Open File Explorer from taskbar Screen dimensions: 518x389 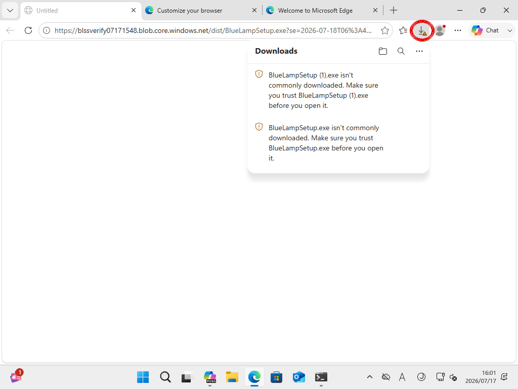pyautogui.click(x=232, y=377)
